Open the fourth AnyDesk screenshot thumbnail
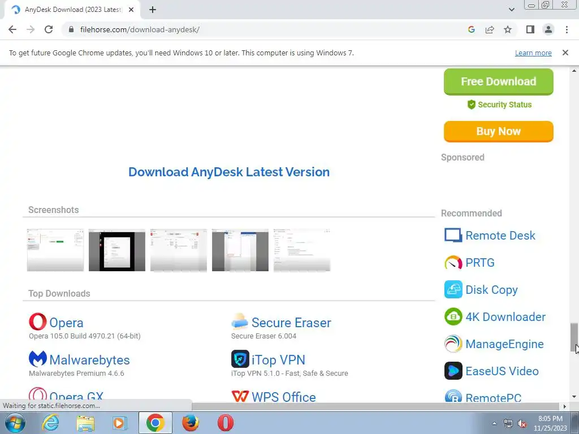This screenshot has width=579, height=434. click(240, 250)
